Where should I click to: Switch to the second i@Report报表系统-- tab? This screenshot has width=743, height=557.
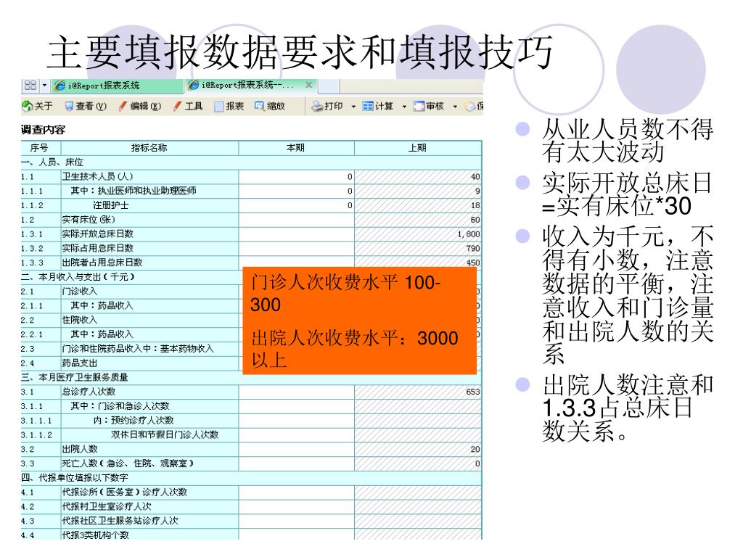pyautogui.click(x=249, y=86)
